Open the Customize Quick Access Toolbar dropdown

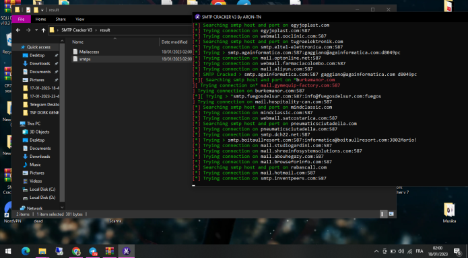click(x=42, y=10)
